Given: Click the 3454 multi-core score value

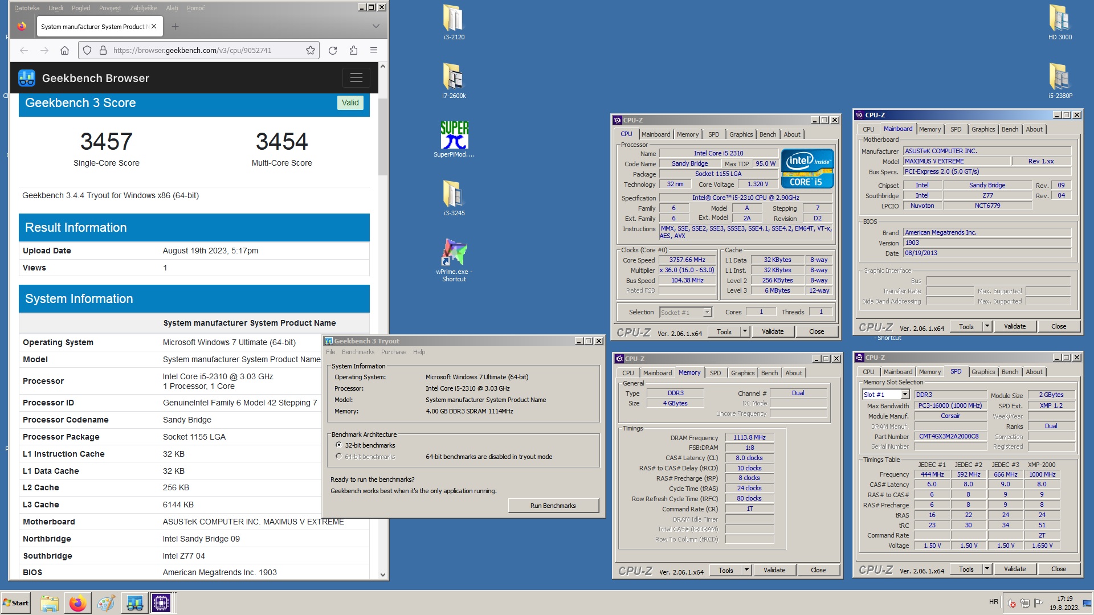Looking at the screenshot, I should (x=281, y=142).
